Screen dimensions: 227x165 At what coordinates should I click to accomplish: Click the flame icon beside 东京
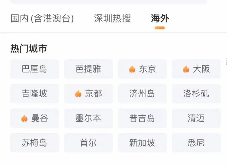(132, 69)
